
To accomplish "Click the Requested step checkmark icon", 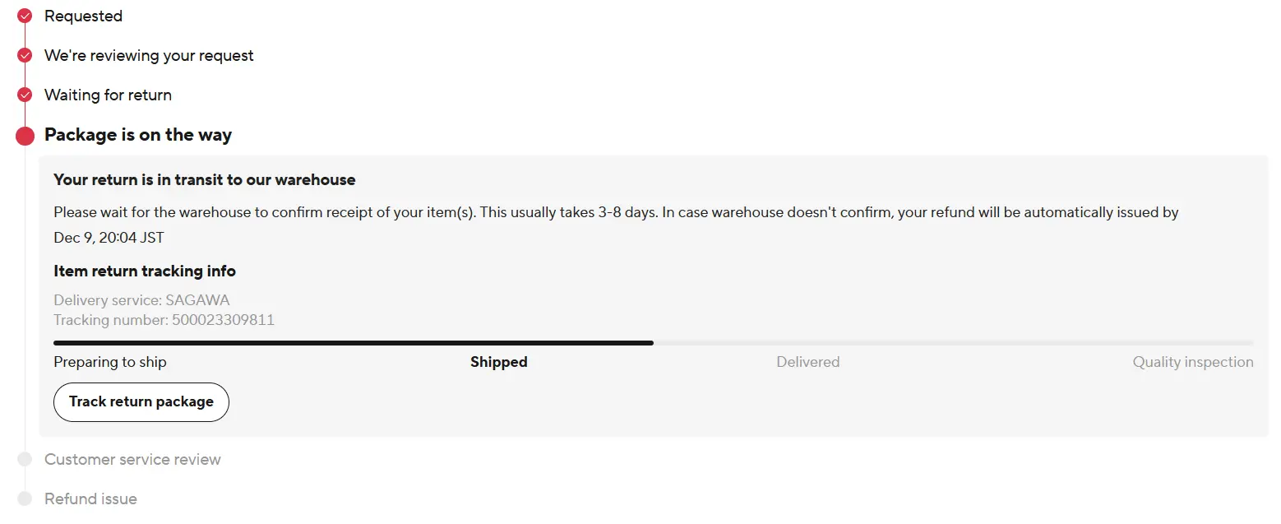I will pos(25,16).
